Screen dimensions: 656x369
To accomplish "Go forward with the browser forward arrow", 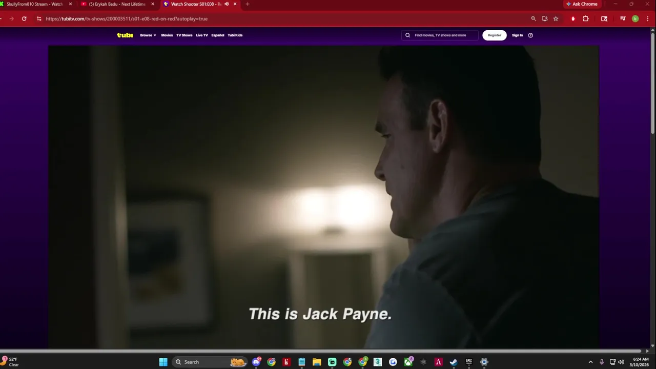I will [11, 18].
